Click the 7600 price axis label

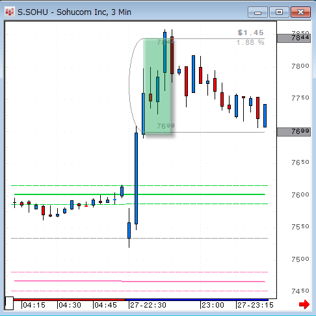(x=300, y=195)
